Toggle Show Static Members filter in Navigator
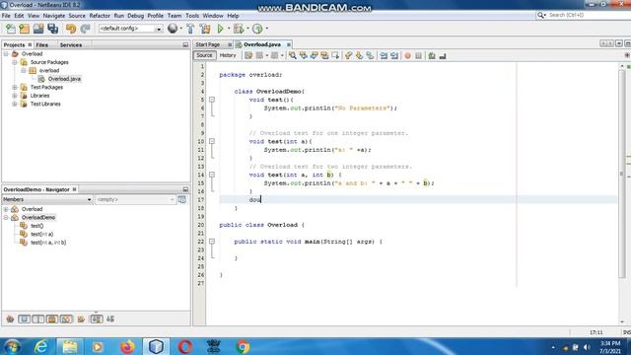631x355 pixels. click(38, 319)
